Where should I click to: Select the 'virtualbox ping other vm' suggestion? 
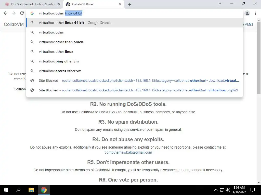tap(135, 61)
